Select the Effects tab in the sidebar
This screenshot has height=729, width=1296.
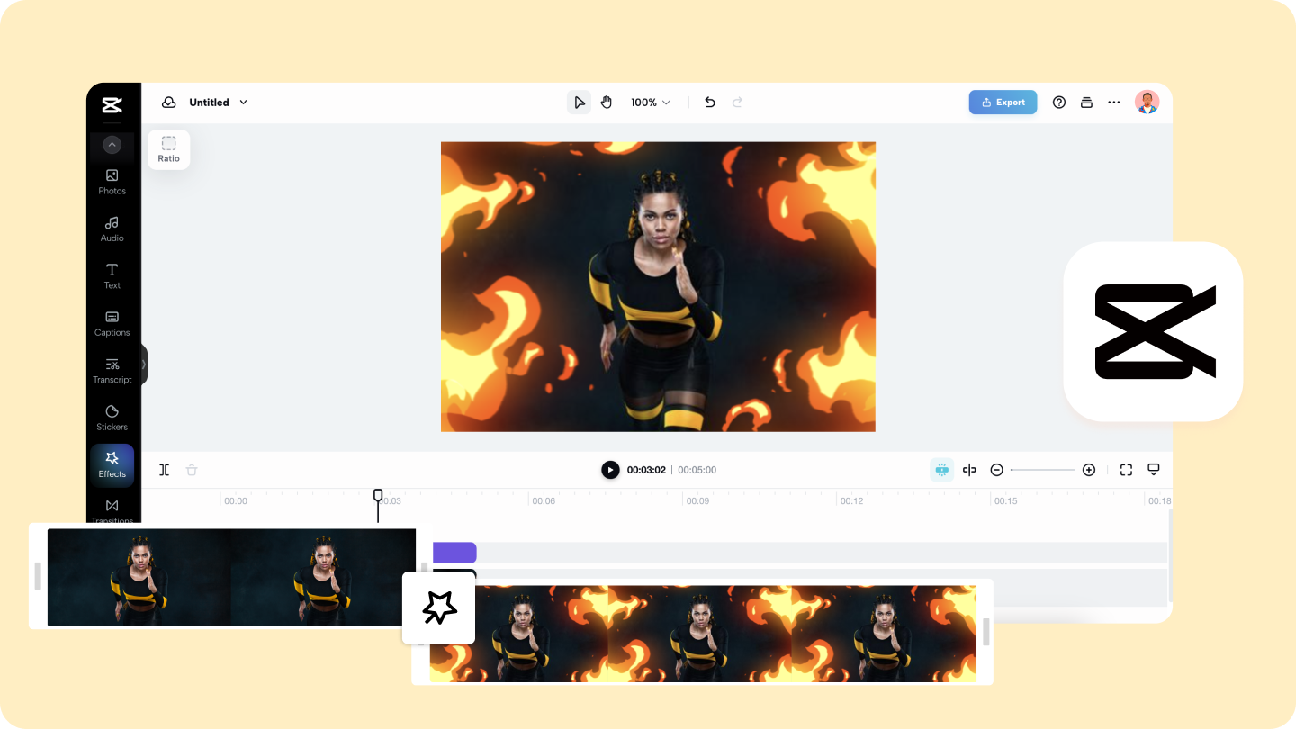[x=112, y=465]
